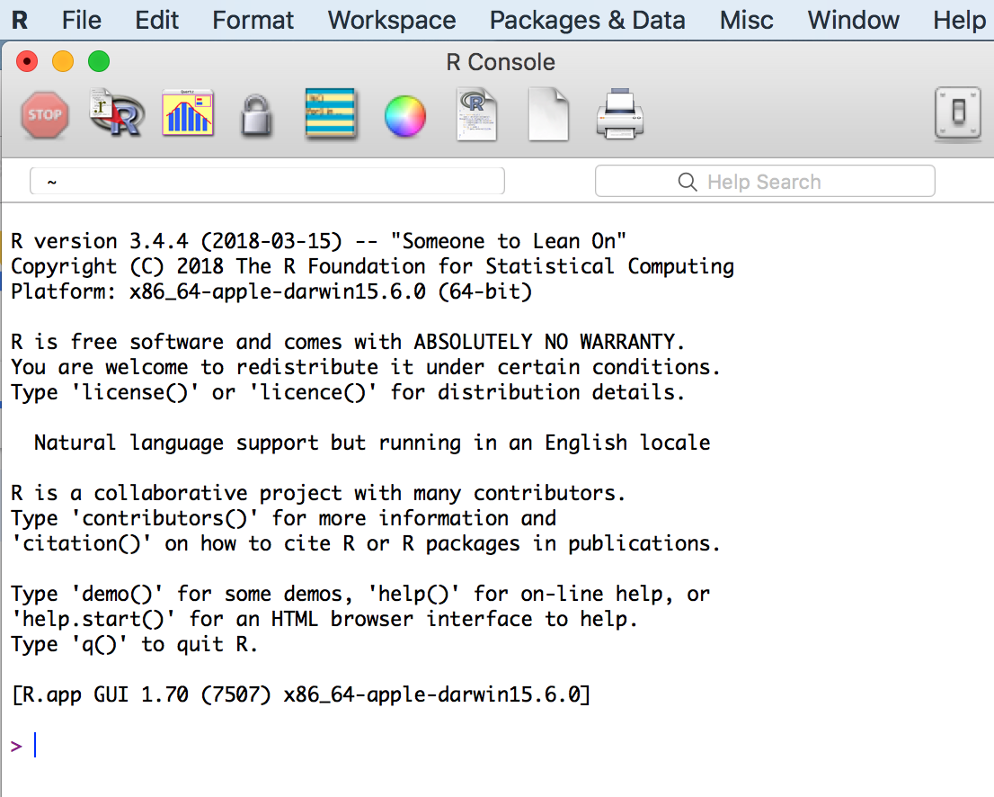
Task: Click the green zoom window button
Action: [x=98, y=61]
